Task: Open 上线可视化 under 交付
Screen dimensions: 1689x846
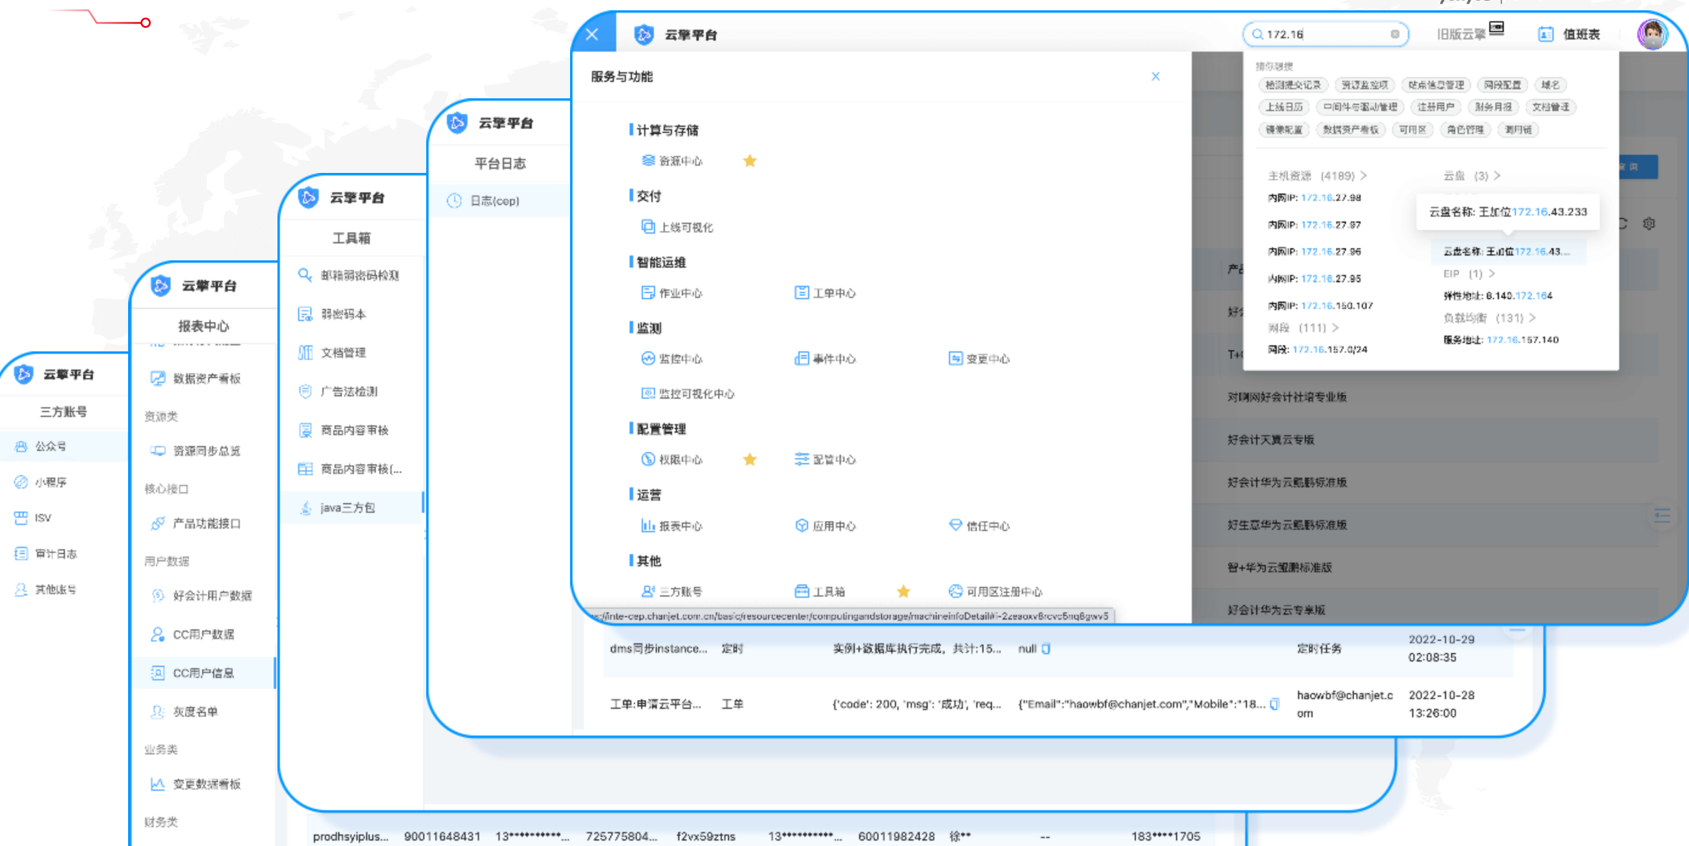Action: pos(677,227)
